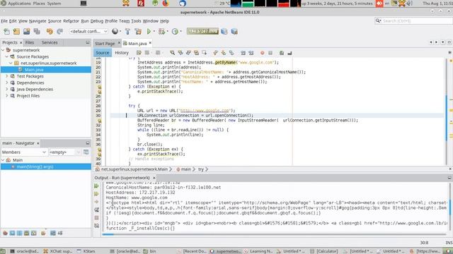Screen dimensions: 453x254
Task: Click Next Bookmark icon in editor toolbar
Action: click(x=224, y=53)
